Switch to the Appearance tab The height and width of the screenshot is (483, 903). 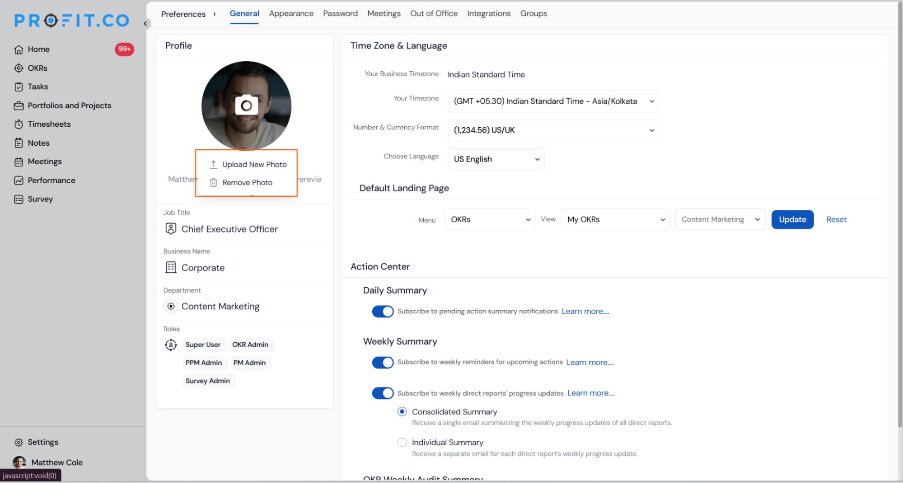(291, 14)
